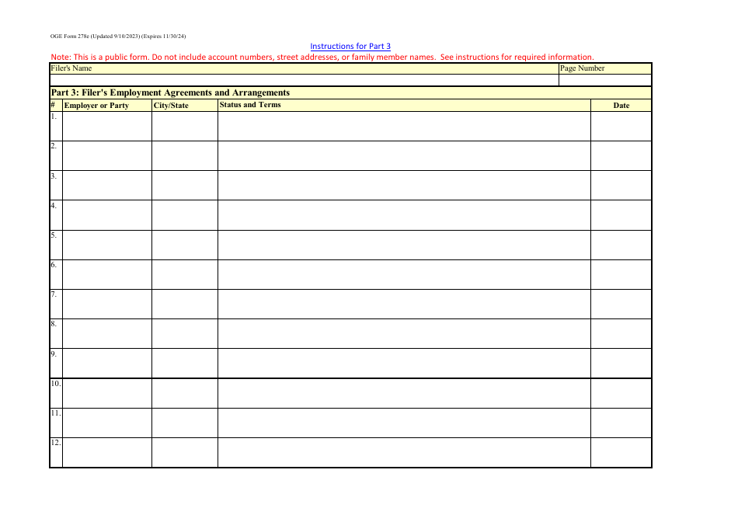
Task: Click the Date cell in row 5
Action: click(621, 243)
